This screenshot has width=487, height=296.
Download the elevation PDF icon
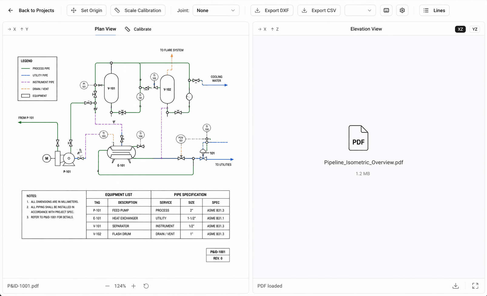[455, 286]
